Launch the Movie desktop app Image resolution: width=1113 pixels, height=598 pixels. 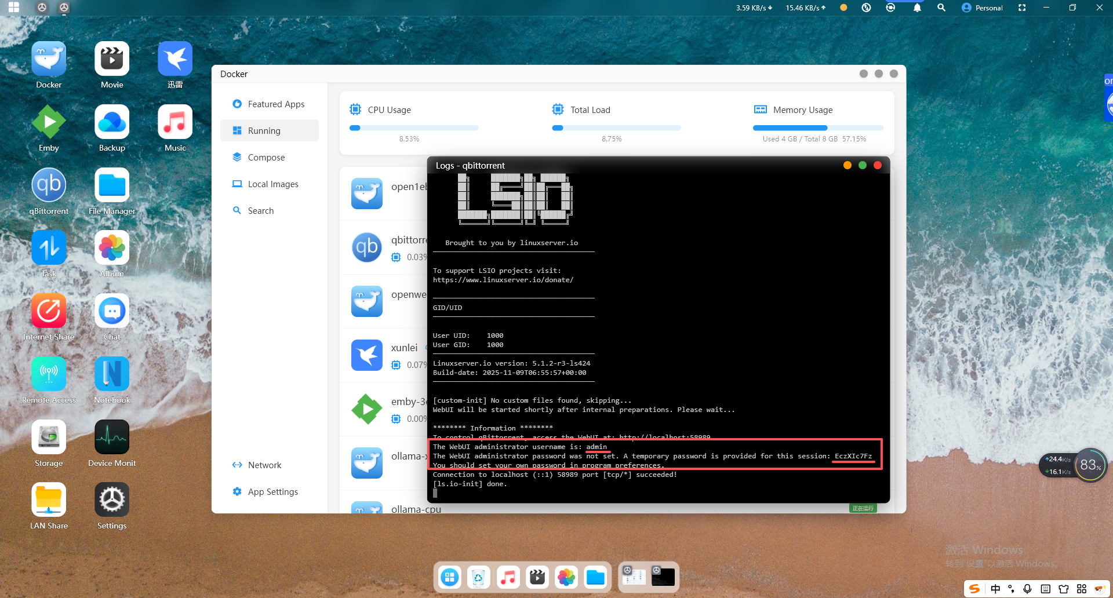pyautogui.click(x=112, y=59)
